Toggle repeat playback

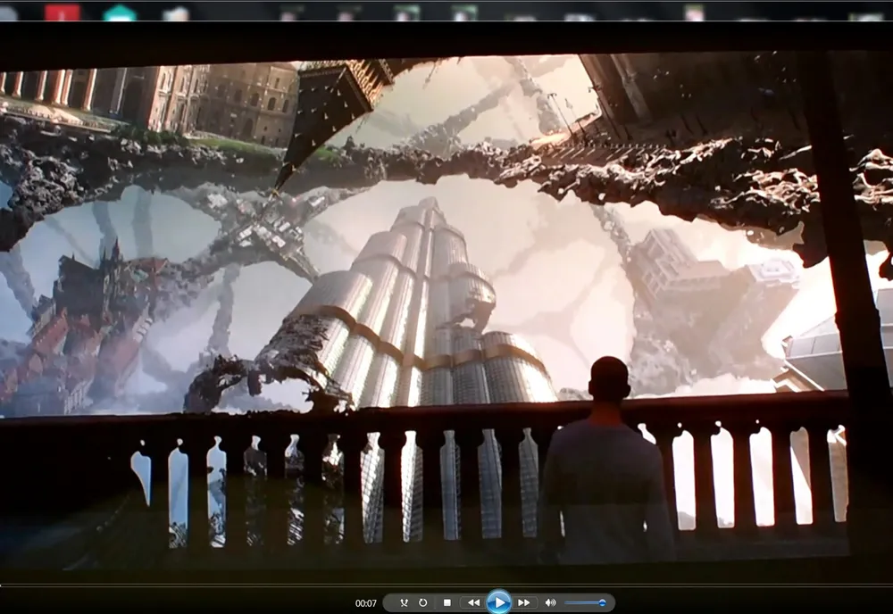click(x=422, y=602)
